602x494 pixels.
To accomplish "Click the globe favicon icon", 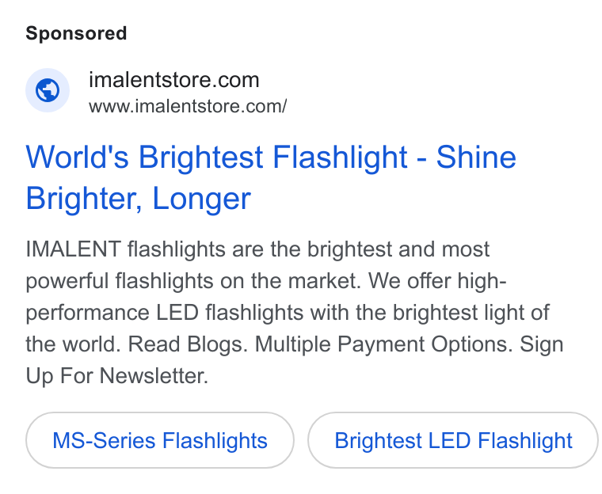I will (x=48, y=90).
